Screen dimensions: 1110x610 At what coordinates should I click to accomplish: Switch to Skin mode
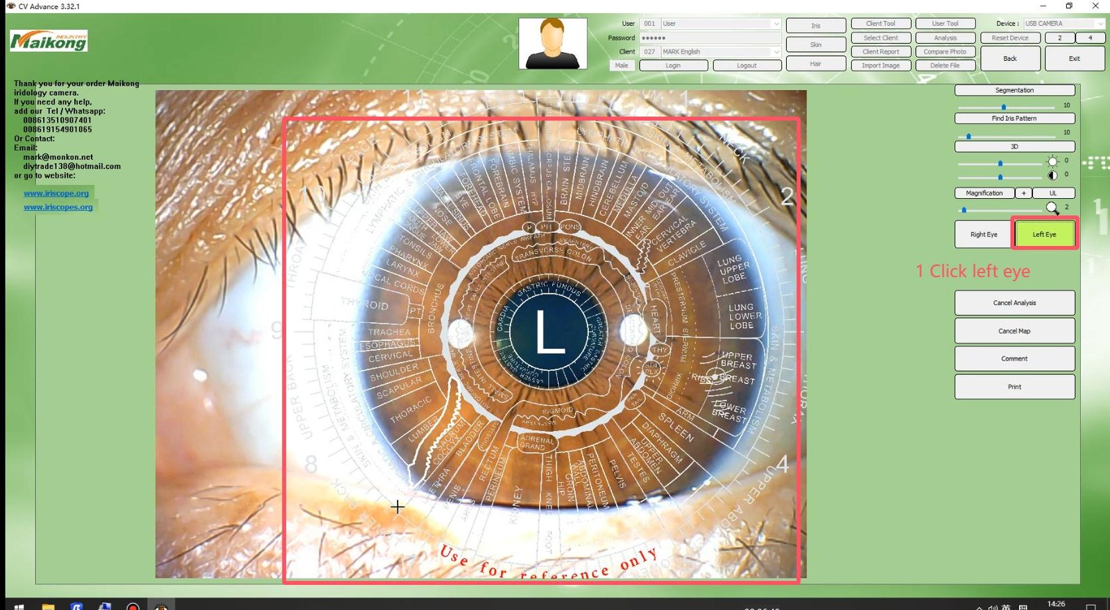816,44
